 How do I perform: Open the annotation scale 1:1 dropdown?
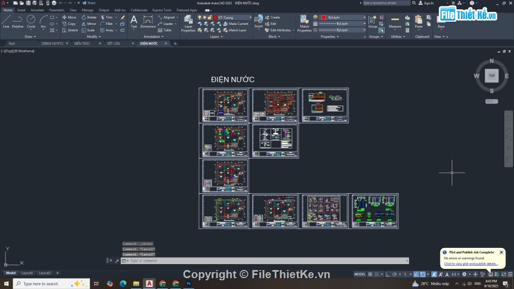(455, 274)
